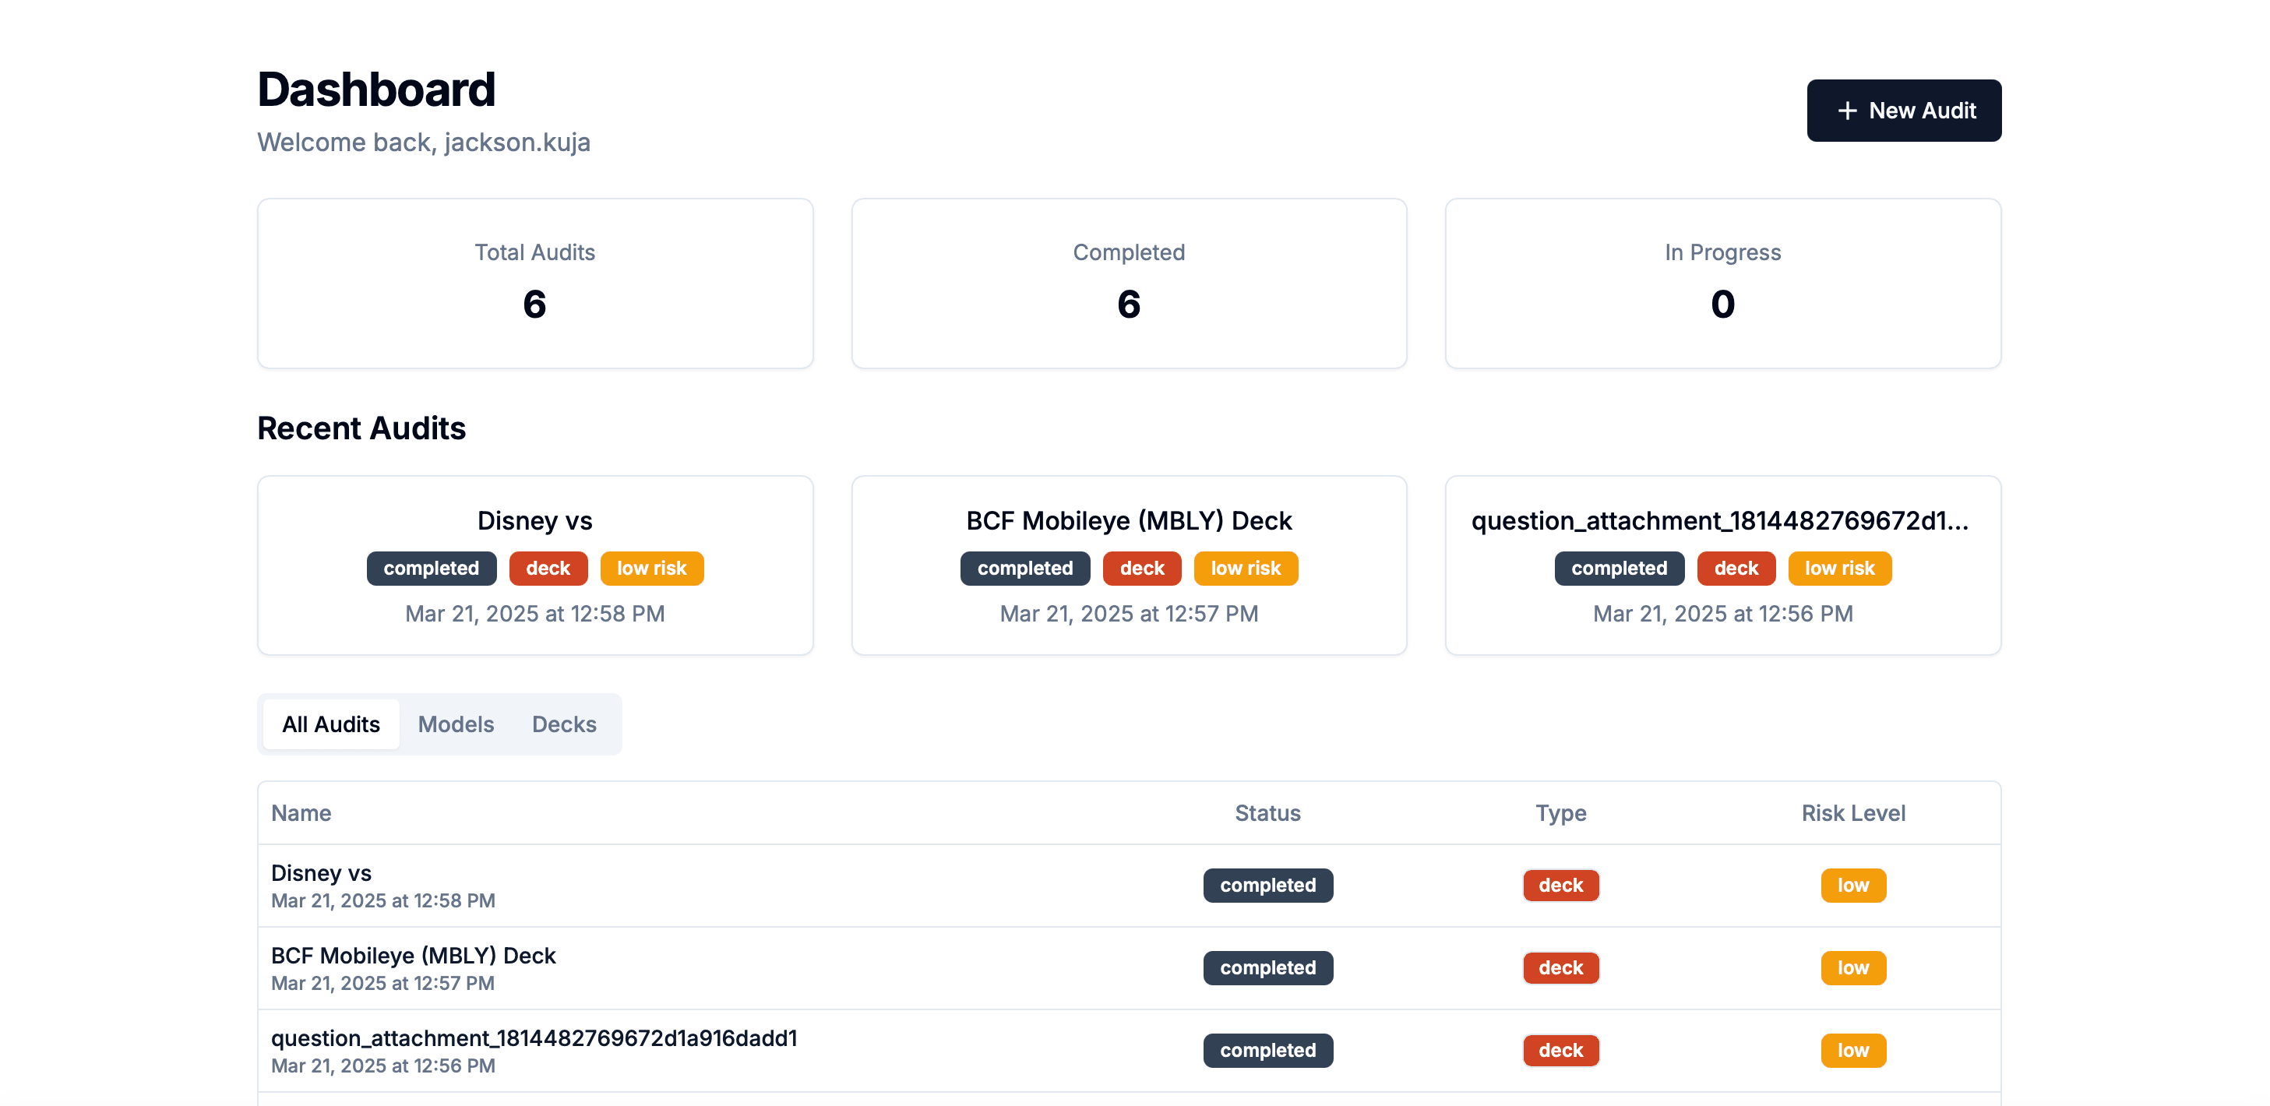The width and height of the screenshot is (2270, 1106).
Task: Click the Status column header
Action: [x=1267, y=813]
